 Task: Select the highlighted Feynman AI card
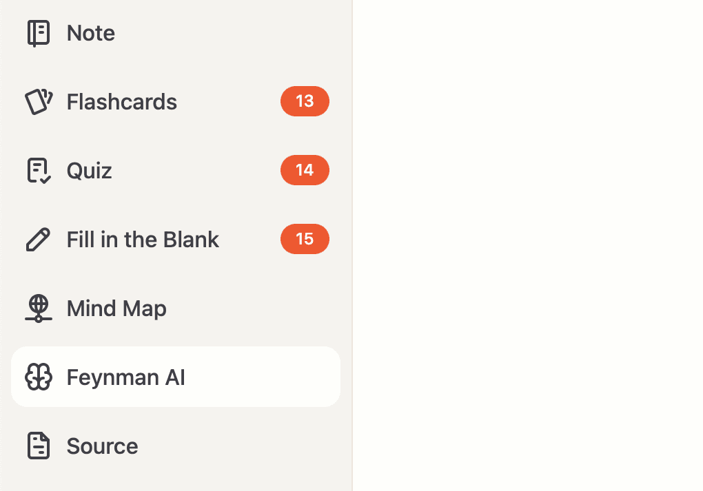click(176, 376)
